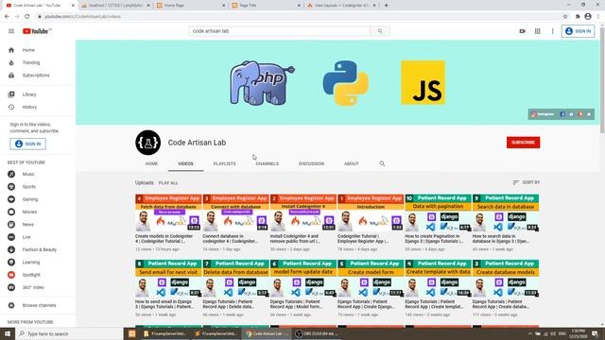This screenshot has height=340, width=605.
Task: Reload the page with browser refresh
Action: pos(27,17)
